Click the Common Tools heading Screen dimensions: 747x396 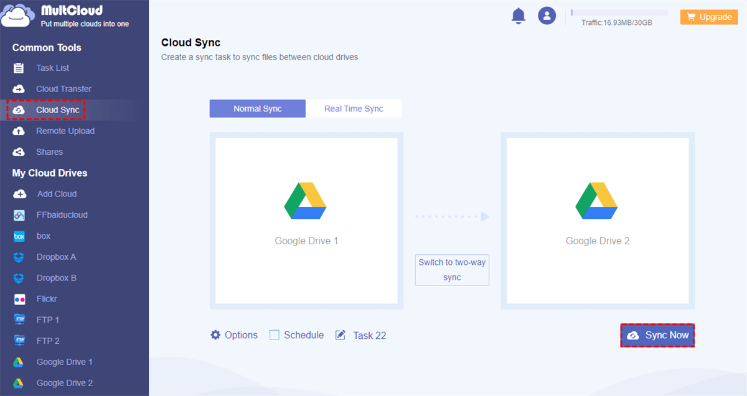(47, 48)
